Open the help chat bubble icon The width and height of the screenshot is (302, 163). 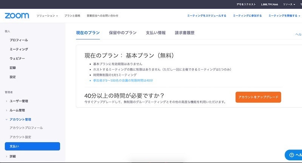pos(291,155)
